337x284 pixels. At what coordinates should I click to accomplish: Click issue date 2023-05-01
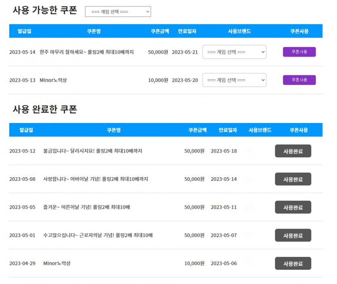point(22,235)
